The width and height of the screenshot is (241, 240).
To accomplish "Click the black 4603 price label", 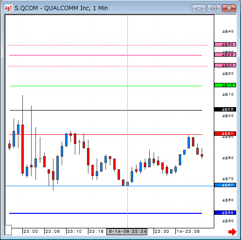I will tap(225, 110).
